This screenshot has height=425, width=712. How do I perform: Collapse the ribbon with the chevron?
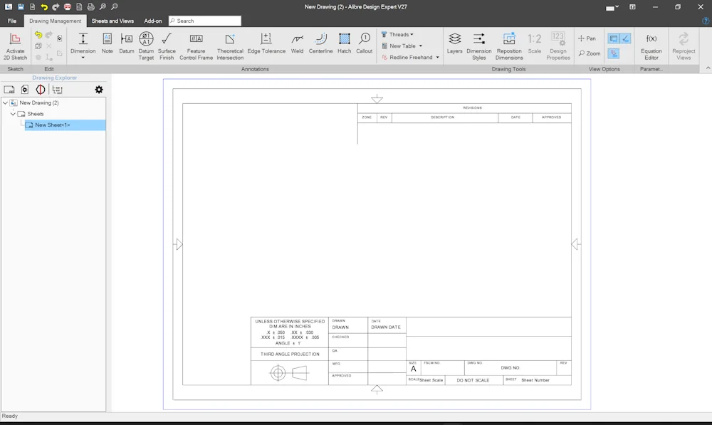(708, 68)
